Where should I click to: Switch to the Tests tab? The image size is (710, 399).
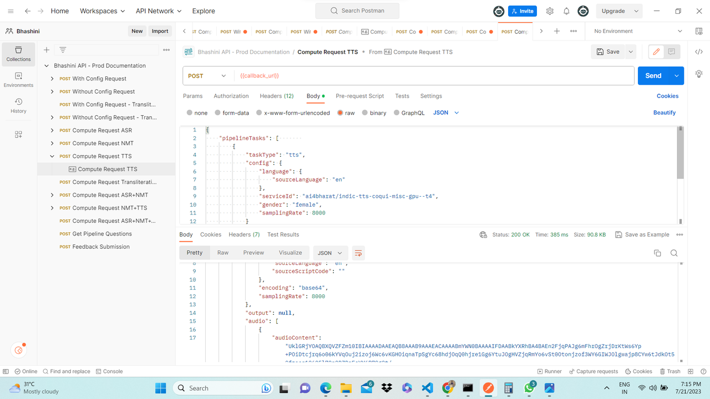[402, 96]
